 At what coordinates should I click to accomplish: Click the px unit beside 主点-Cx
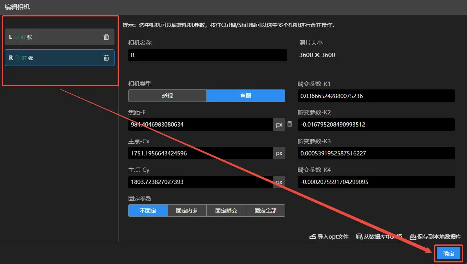click(279, 153)
